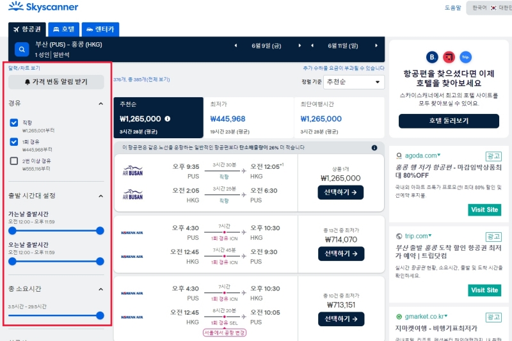This screenshot has width=512, height=341.
Task: Click the Trip.com circle icon
Action: (x=466, y=57)
